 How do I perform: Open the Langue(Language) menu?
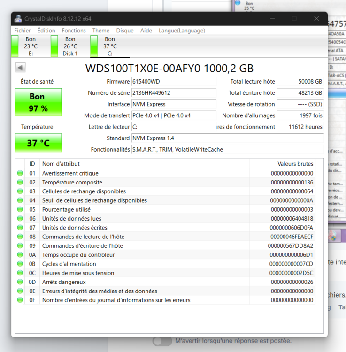(x=182, y=31)
